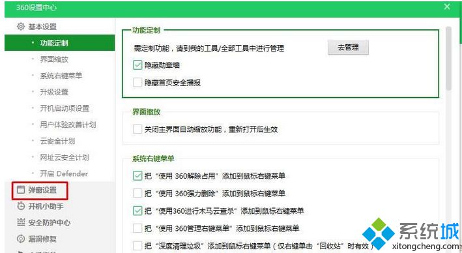Go to 升级设置 in sidebar
462x253 pixels.
click(x=54, y=92)
